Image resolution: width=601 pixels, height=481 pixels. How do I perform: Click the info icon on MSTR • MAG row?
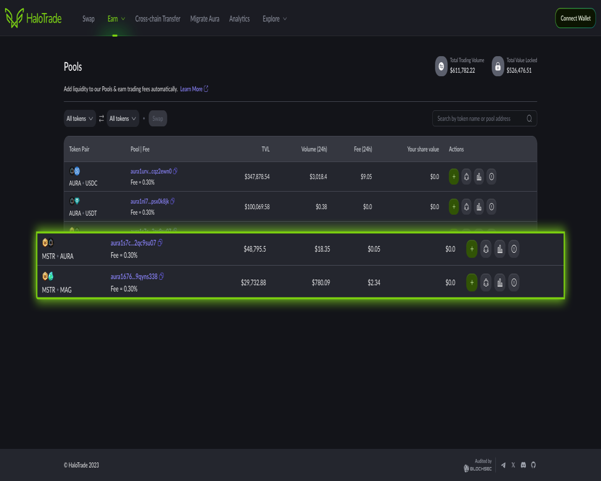click(x=514, y=283)
